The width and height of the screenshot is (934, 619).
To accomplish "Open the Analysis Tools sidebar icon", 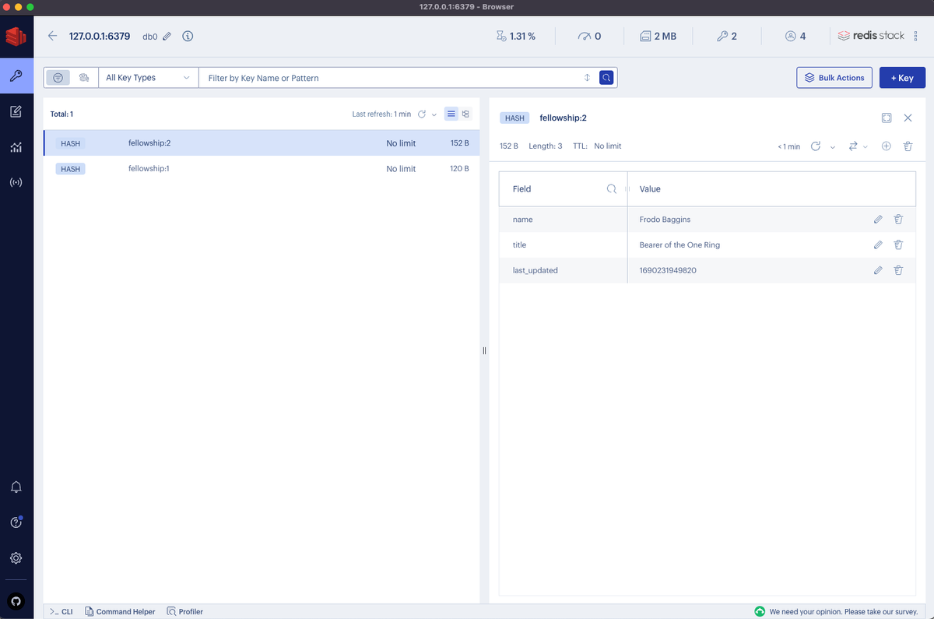I will click(16, 146).
